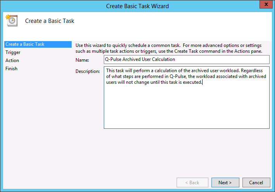Screen dimensions: 275x192
Task: Click the wizard instruction text paragraph
Action: (169, 48)
